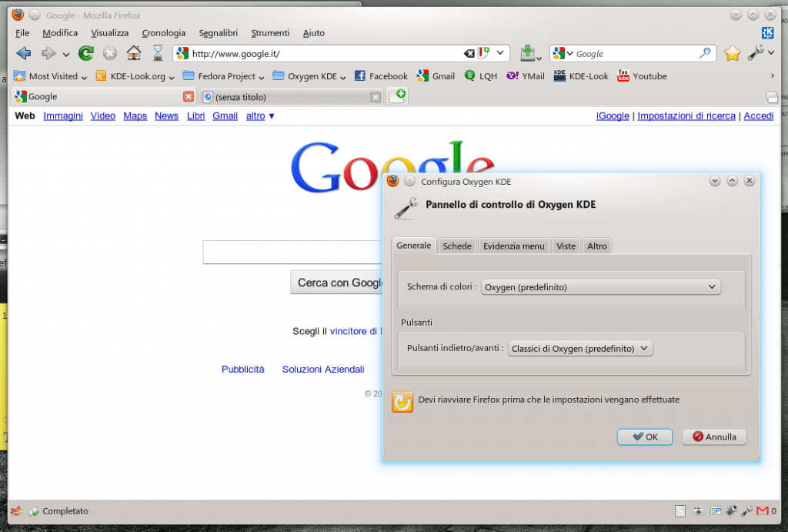
Task: Follow the Immagini link on Google
Action: (63, 116)
